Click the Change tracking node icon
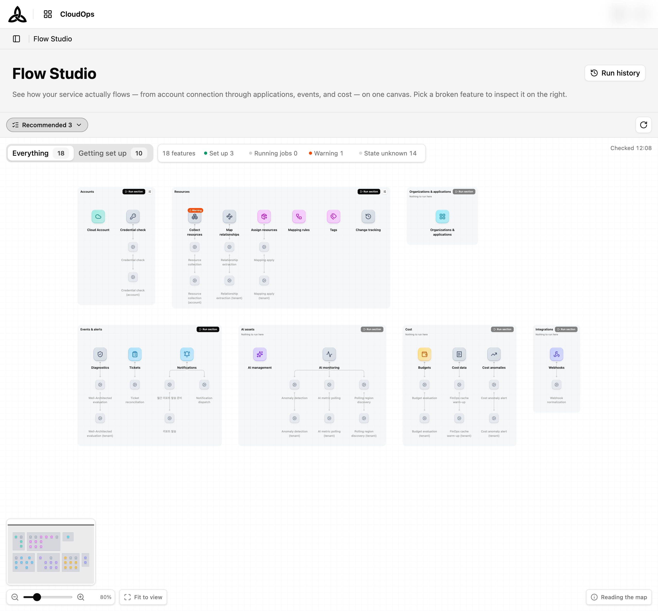 368,217
